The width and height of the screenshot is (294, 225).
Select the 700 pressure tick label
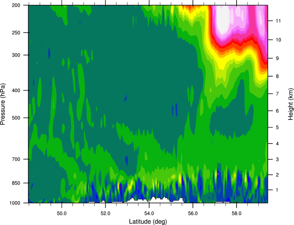pos(16,159)
